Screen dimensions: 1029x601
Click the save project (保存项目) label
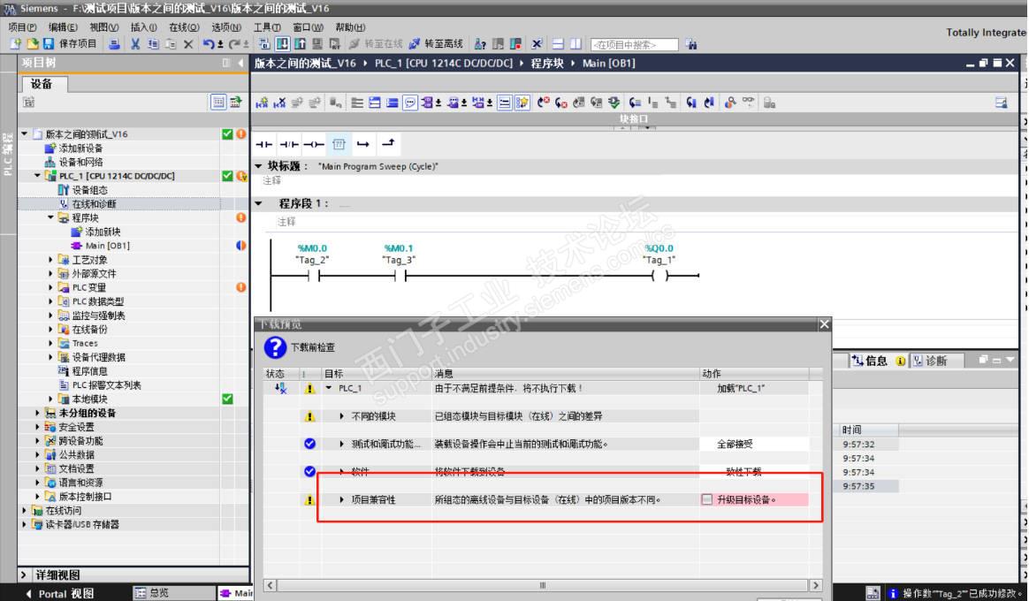(78, 44)
